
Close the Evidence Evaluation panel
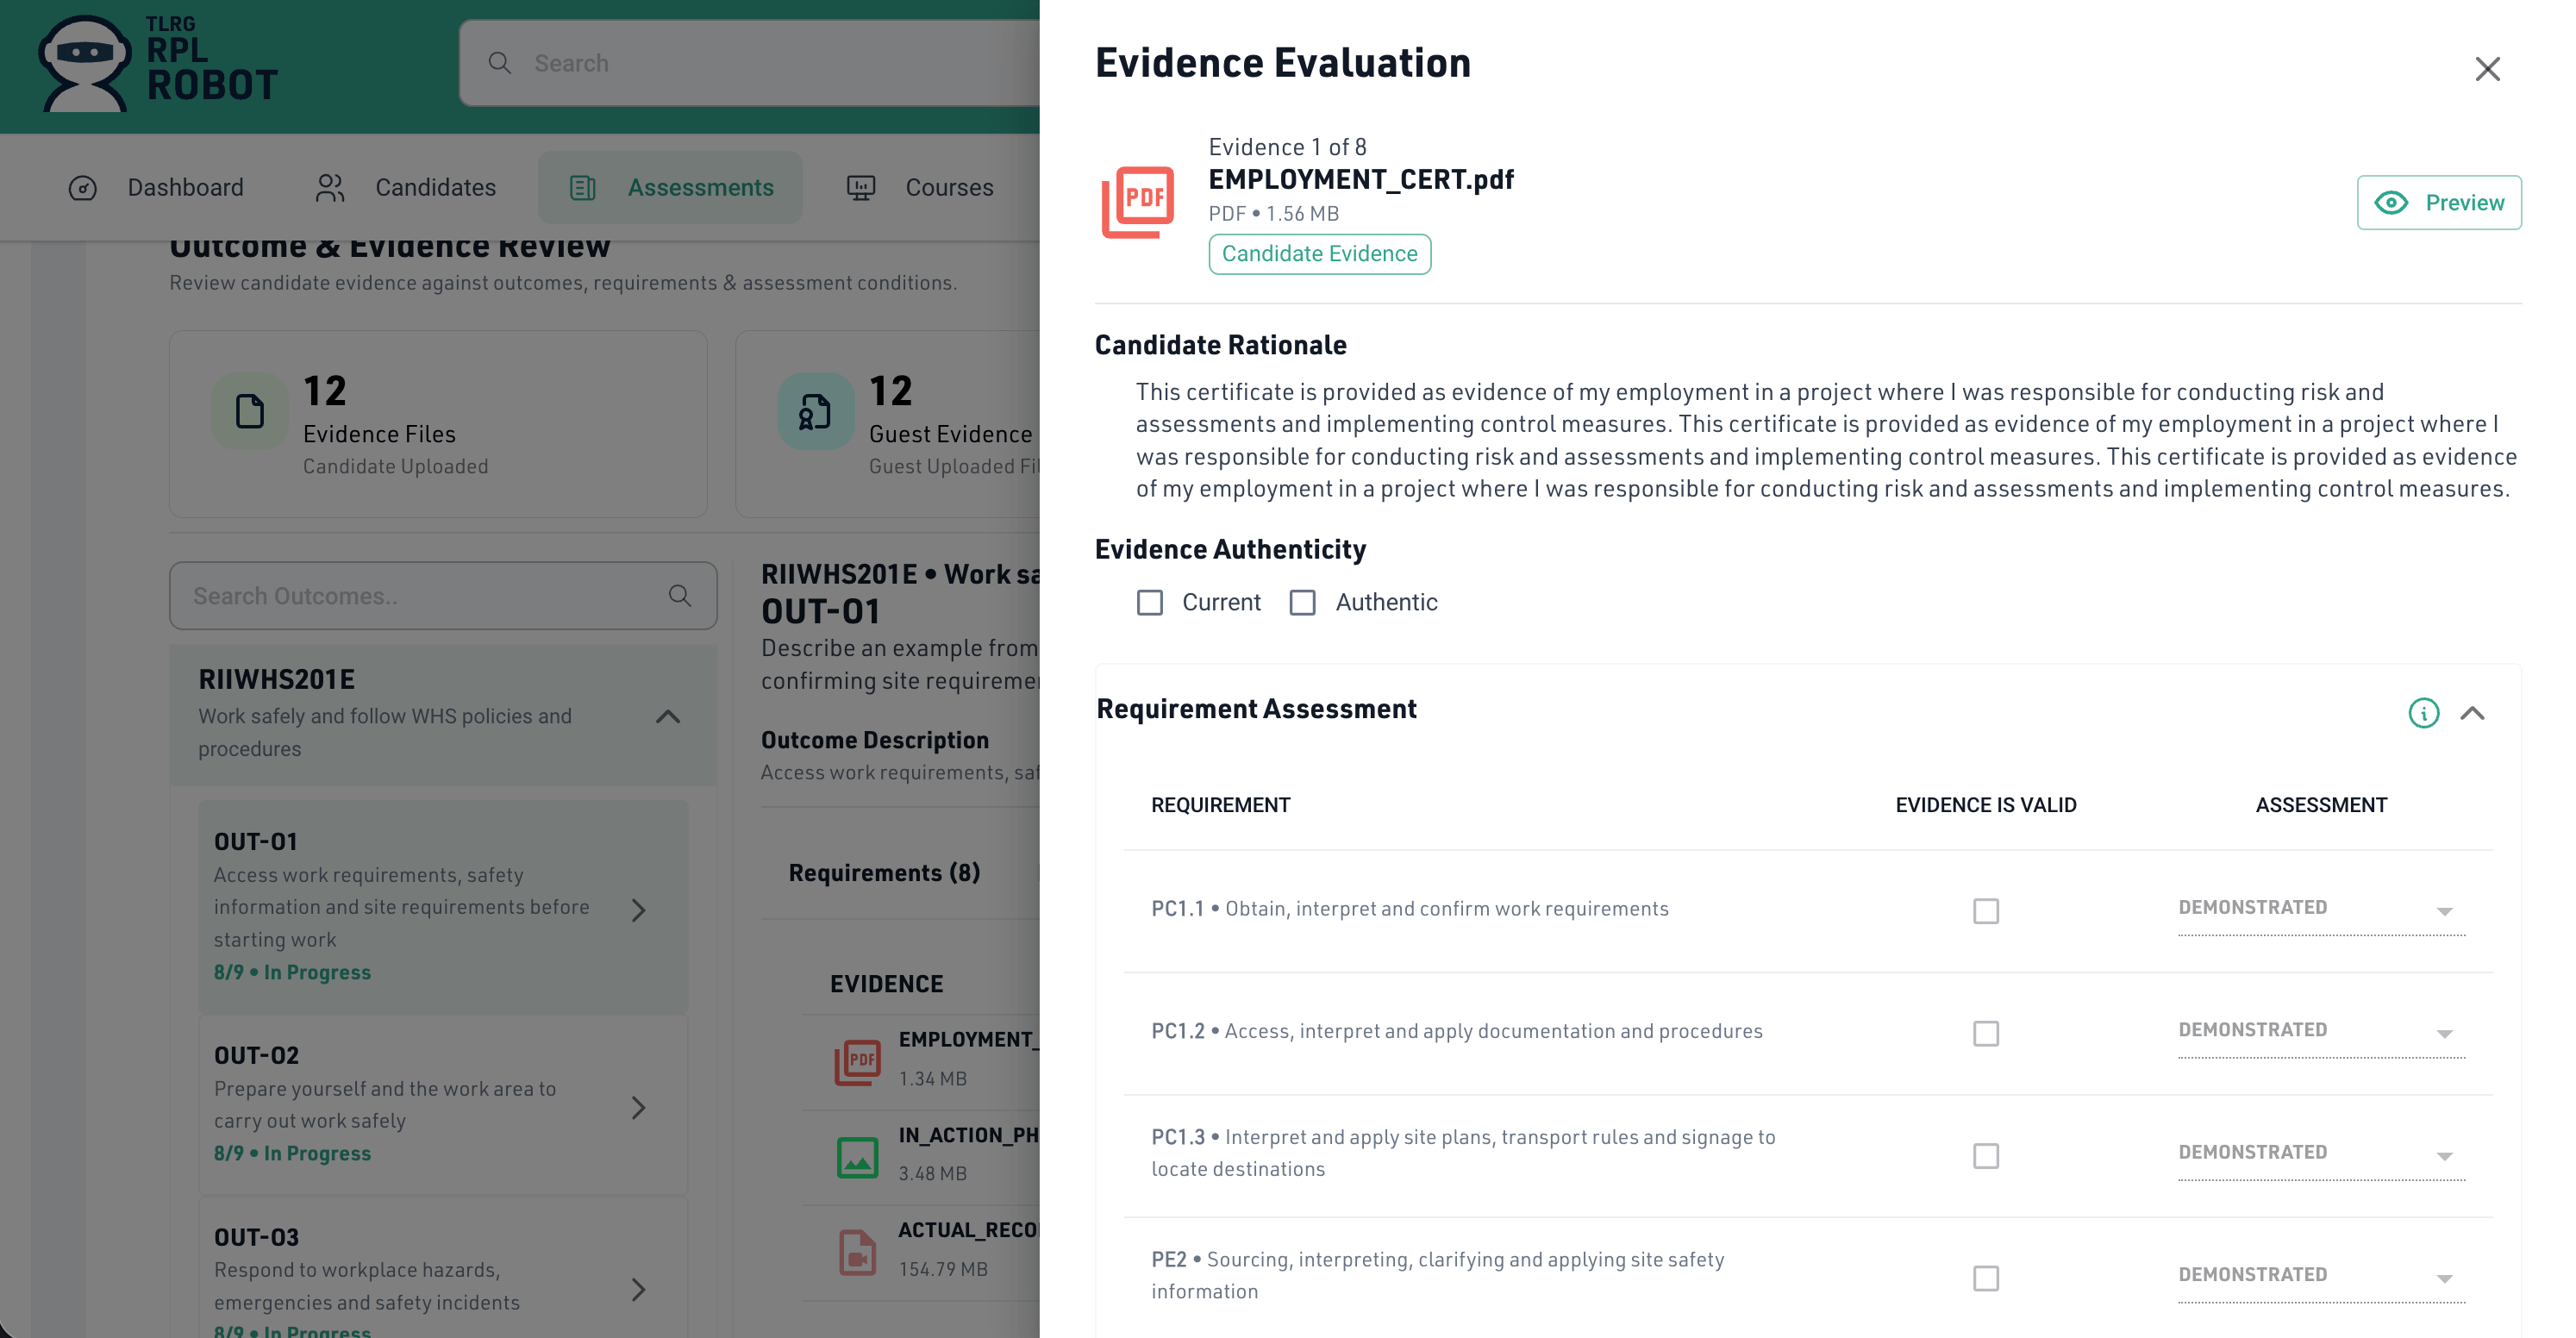(x=2487, y=69)
